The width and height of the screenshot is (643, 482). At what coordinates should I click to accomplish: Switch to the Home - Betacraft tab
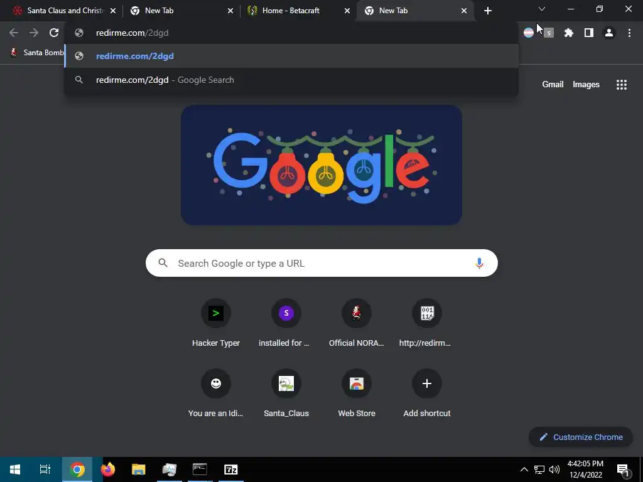click(298, 11)
